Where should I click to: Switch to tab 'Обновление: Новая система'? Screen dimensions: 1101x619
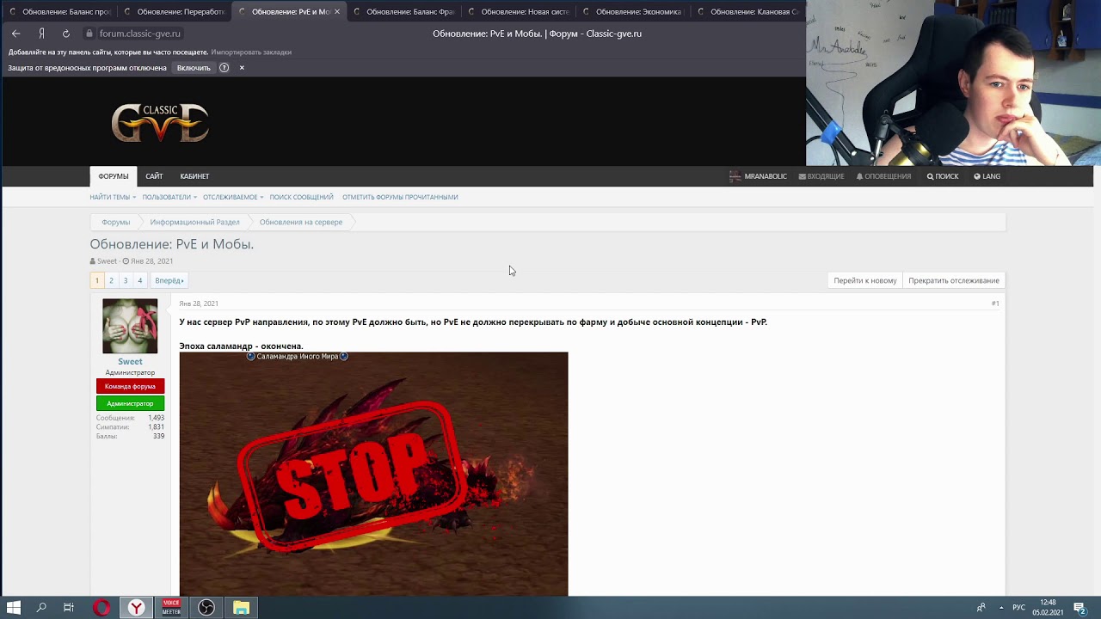tap(517, 12)
